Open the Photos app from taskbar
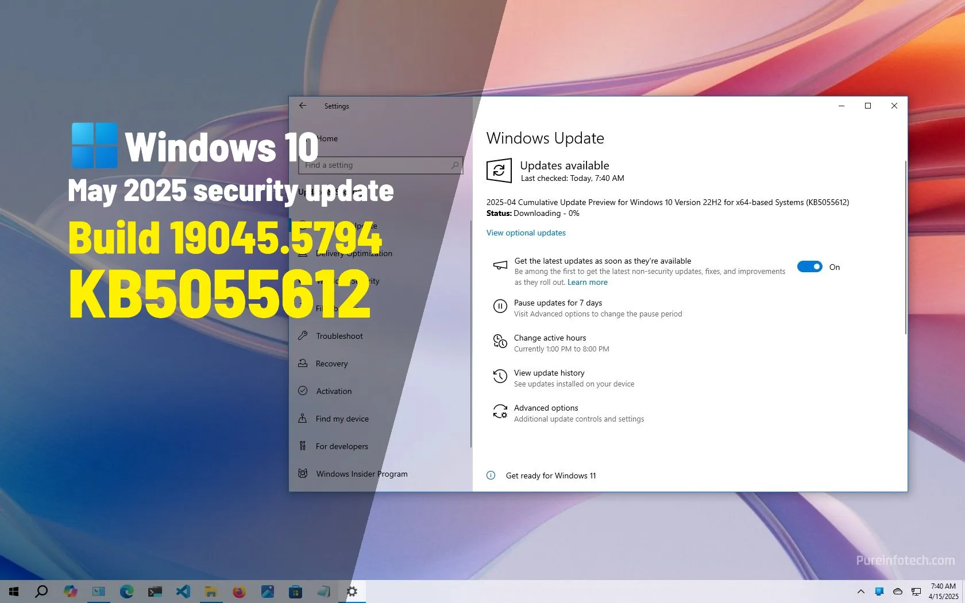 click(x=267, y=592)
